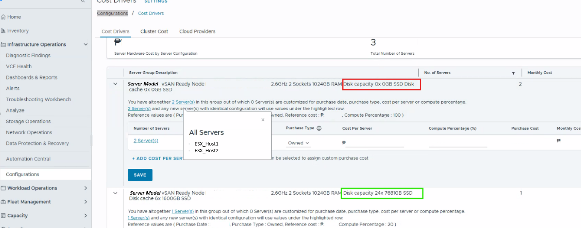Click the Cost Drivers breadcrumb
Screen dimensions: 581x228
(x=151, y=13)
